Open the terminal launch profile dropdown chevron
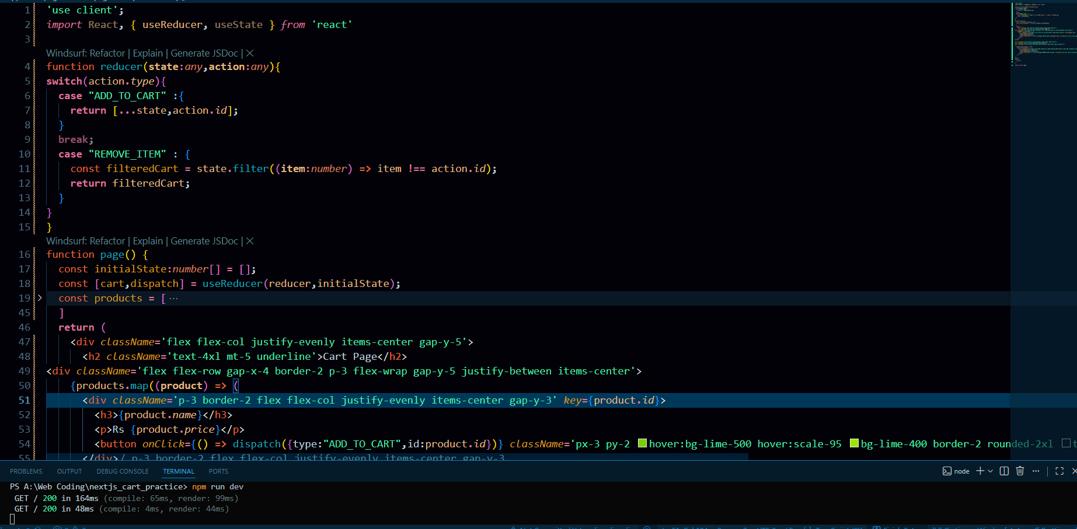 point(990,471)
